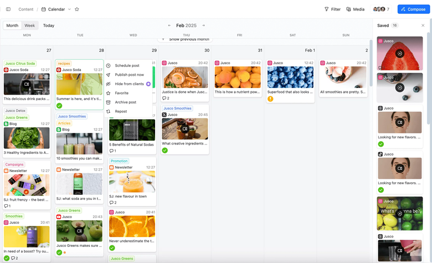Choose Archive post in the menu
432x263 pixels.
click(x=125, y=102)
